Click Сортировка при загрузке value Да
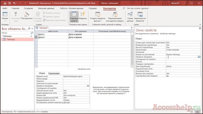Image resolution: width=203 pixels, height=114 pixels. pyautogui.click(x=183, y=76)
